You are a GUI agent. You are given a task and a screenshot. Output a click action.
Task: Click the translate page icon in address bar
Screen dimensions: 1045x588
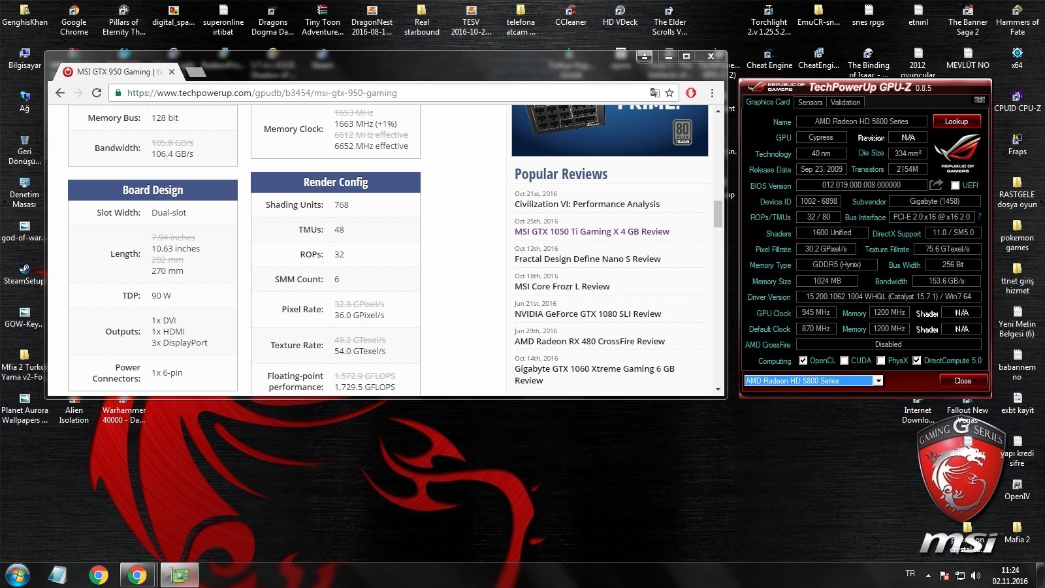click(654, 93)
